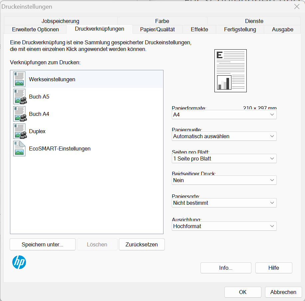
Task: Expand the Papierquelle dropdown
Action: [224, 136]
